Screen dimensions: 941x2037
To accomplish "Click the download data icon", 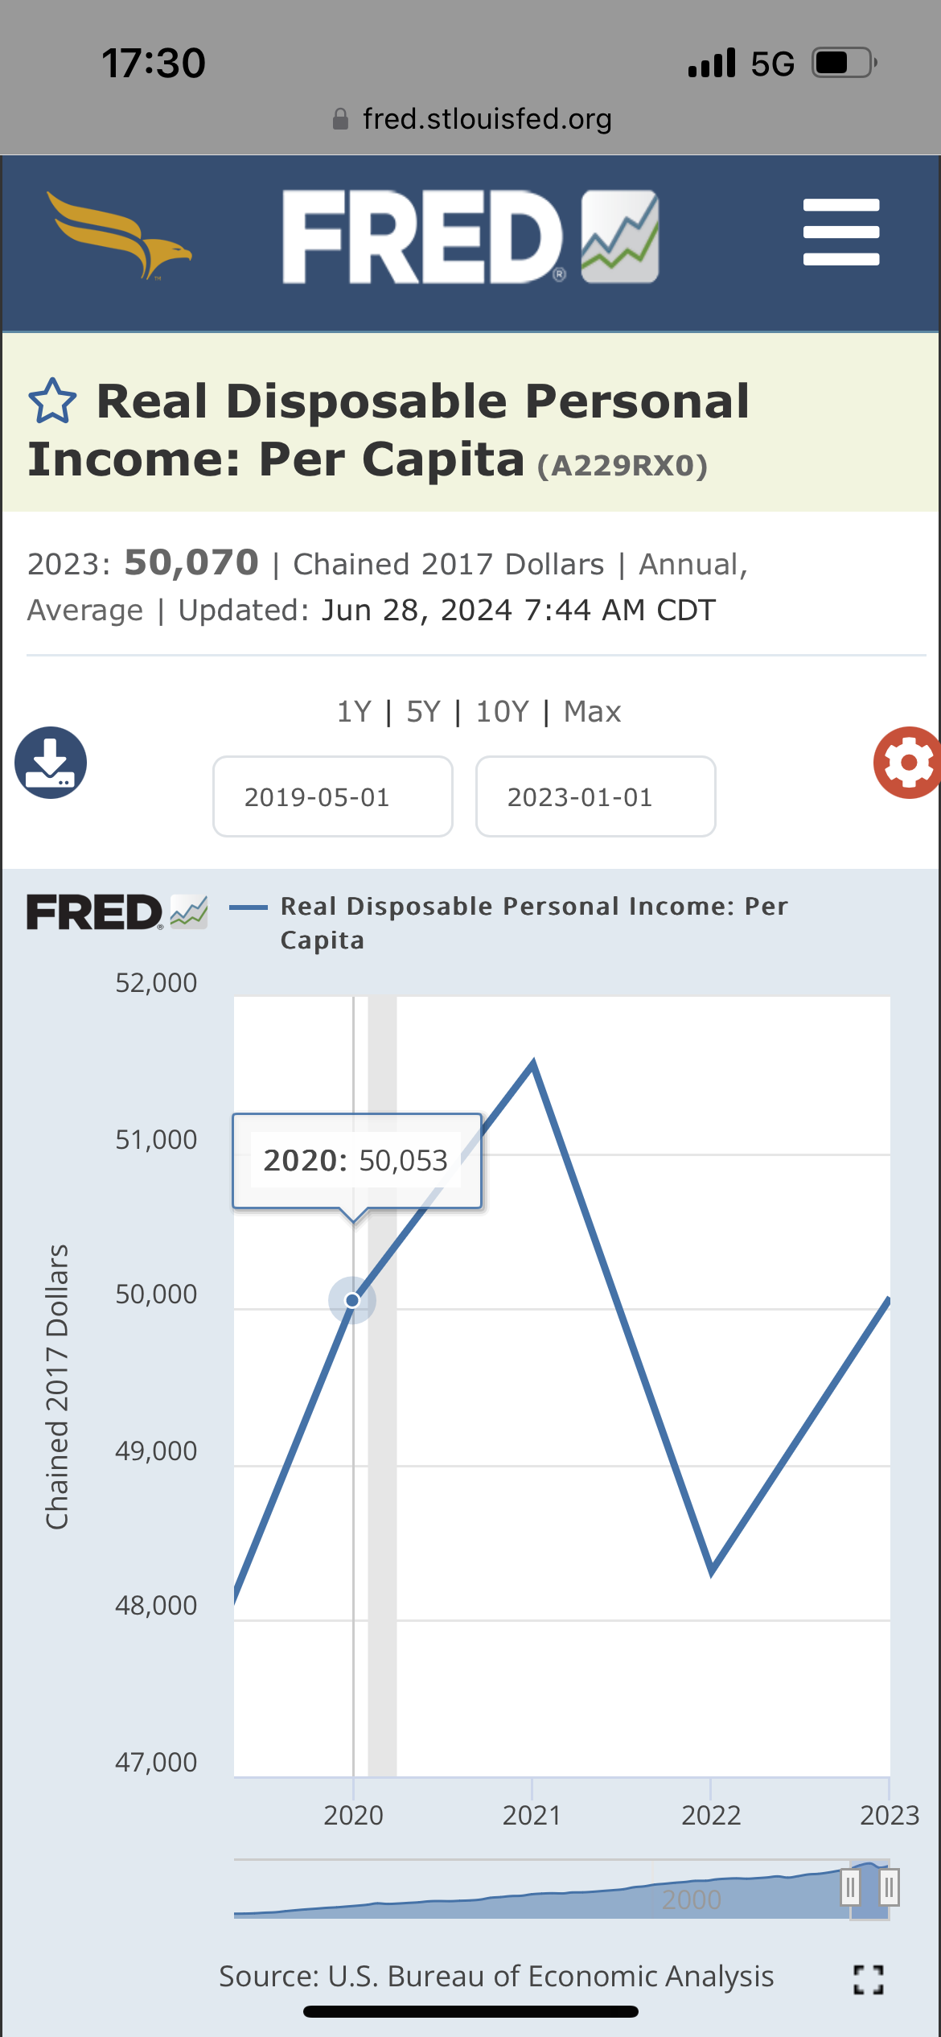I will (x=51, y=762).
